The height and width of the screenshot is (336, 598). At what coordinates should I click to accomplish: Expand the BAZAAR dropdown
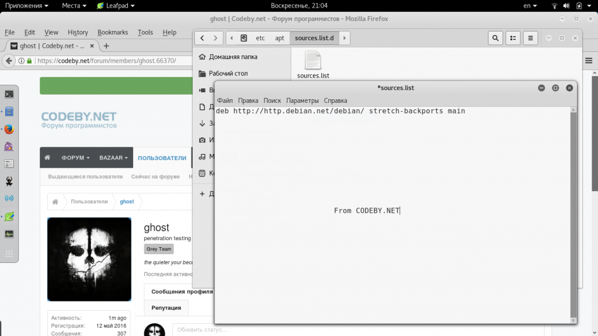pos(113,157)
